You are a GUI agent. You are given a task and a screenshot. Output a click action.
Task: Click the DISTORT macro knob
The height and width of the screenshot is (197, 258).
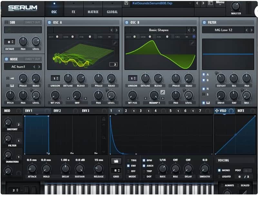8,122
